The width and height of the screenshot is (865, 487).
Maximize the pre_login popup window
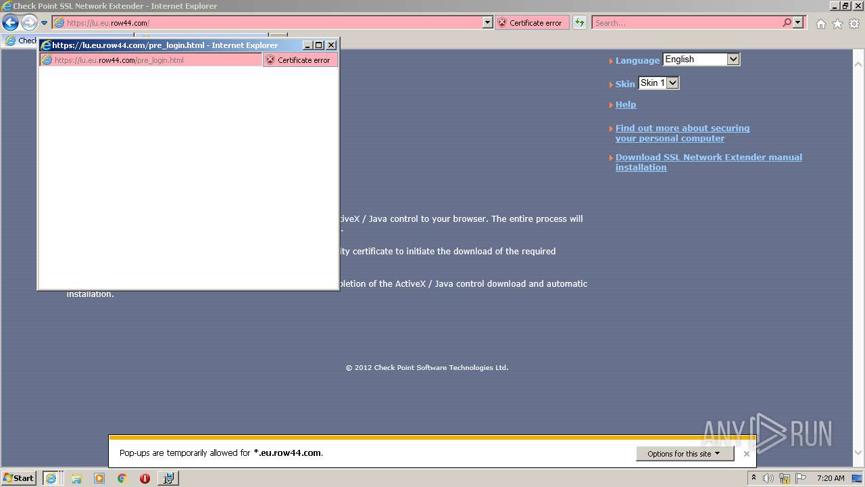319,45
